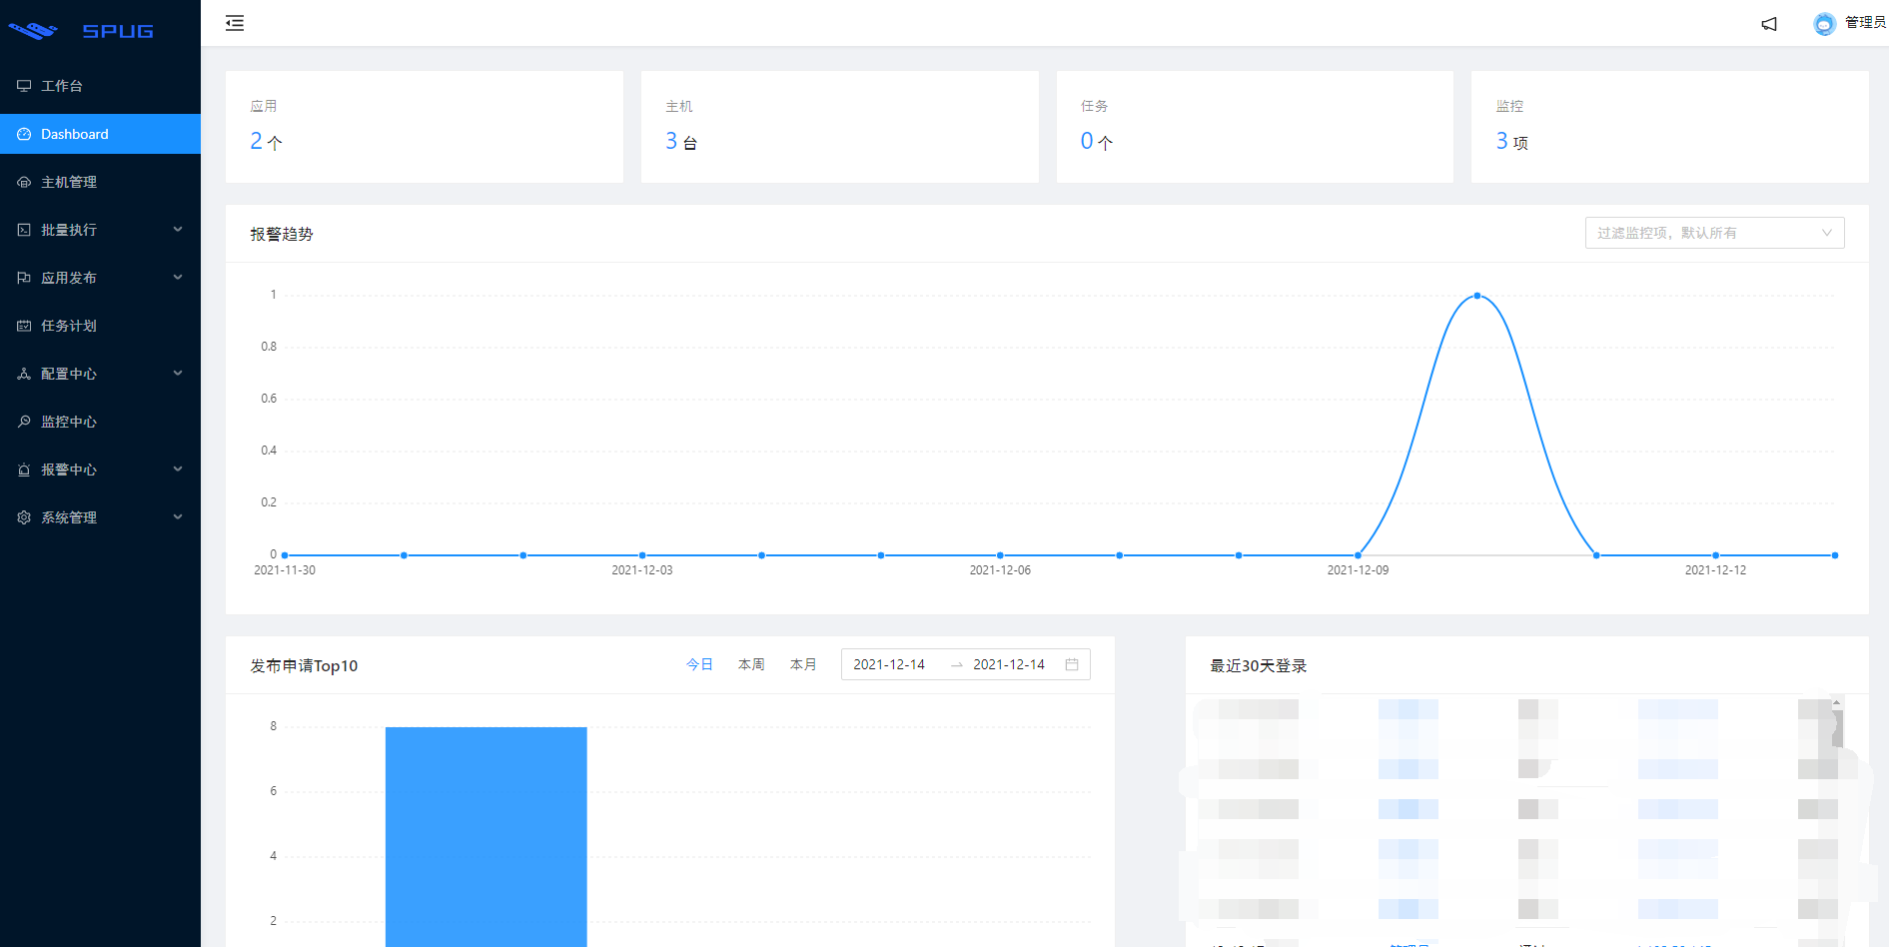Expand the 批量执行 submenu chevron
The image size is (1889, 947).
[178, 230]
